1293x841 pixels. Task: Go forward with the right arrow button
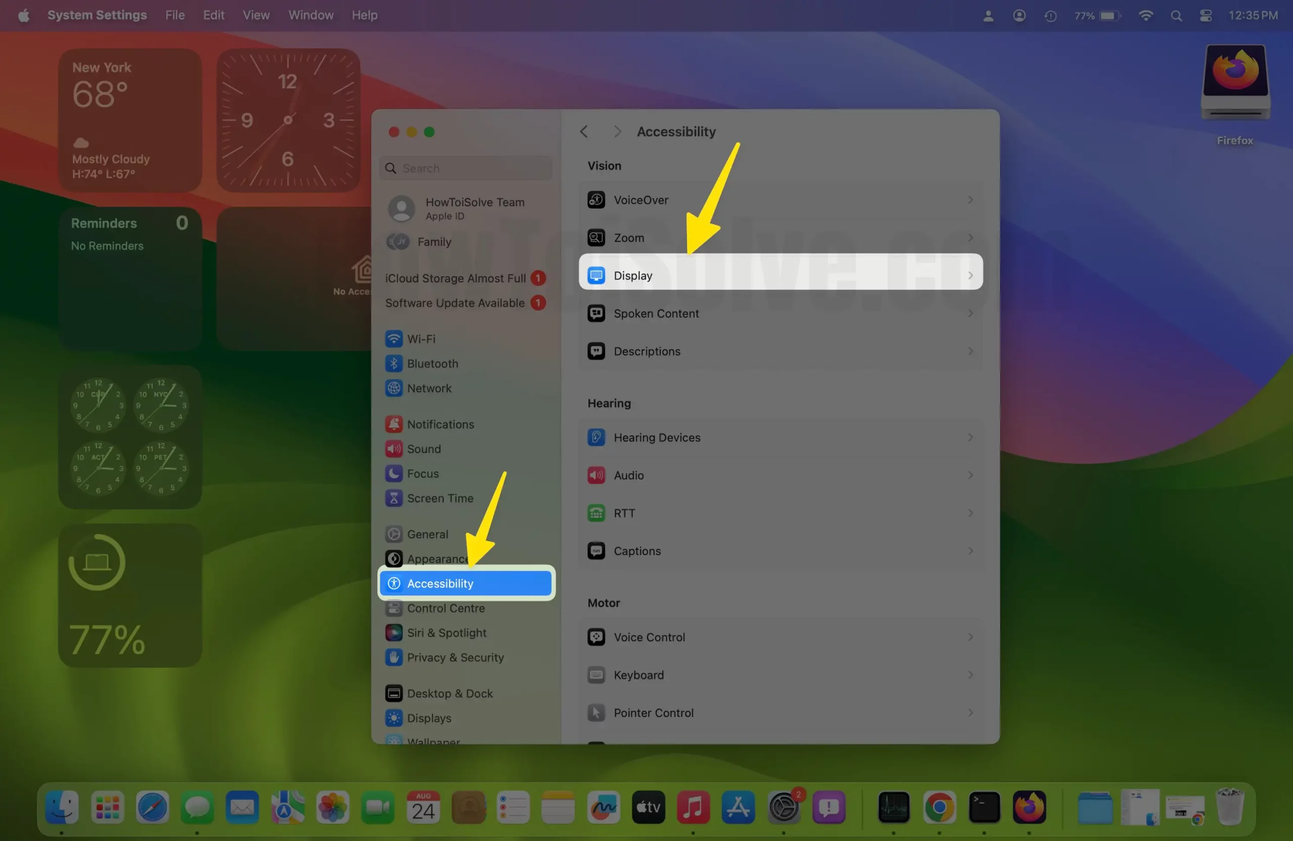tap(617, 131)
